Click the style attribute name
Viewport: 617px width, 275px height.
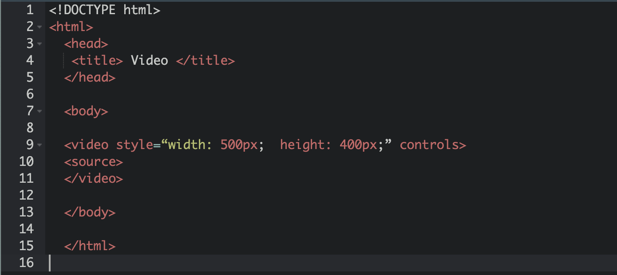tap(134, 145)
